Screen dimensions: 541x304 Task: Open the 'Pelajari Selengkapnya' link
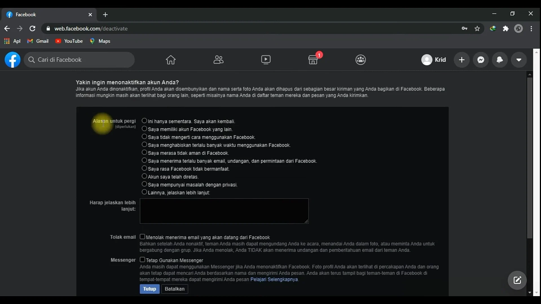pyautogui.click(x=274, y=280)
